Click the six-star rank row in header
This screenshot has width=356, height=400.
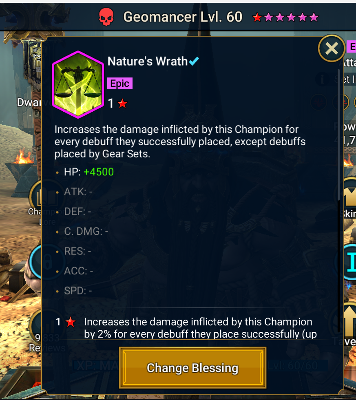[x=285, y=18]
